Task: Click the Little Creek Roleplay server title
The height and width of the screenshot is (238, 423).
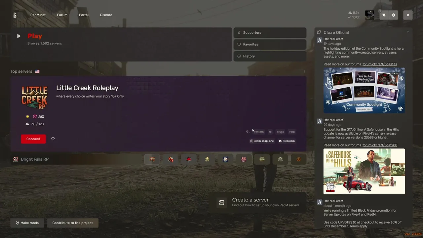Action: [87, 88]
